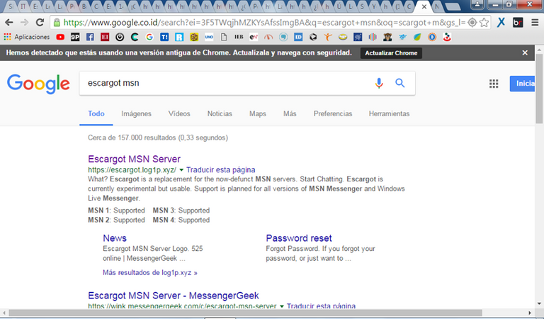Open the Google 'G' bookmark
Image resolution: width=544 pixels, height=319 pixels.
coord(149,37)
